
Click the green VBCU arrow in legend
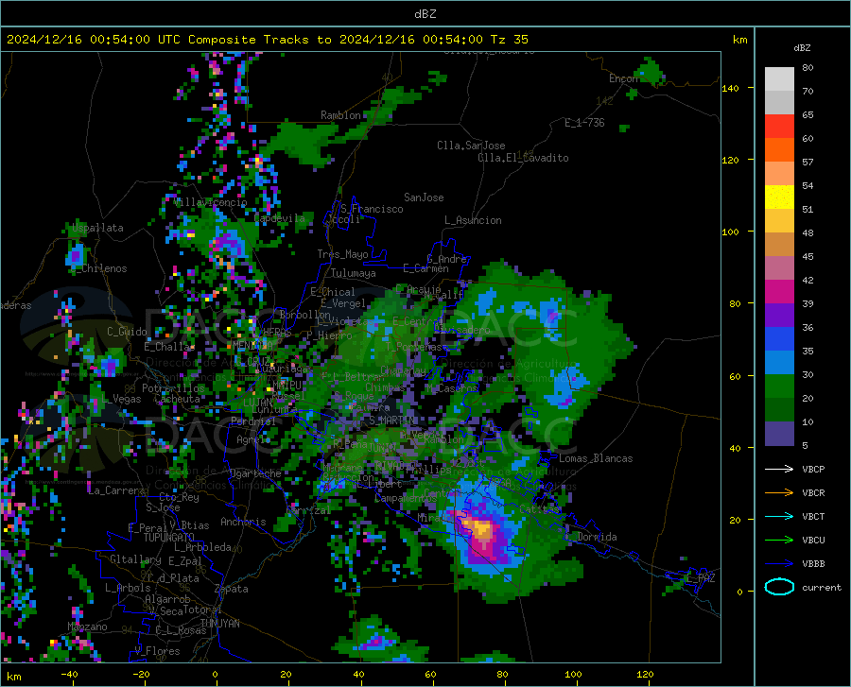point(779,541)
